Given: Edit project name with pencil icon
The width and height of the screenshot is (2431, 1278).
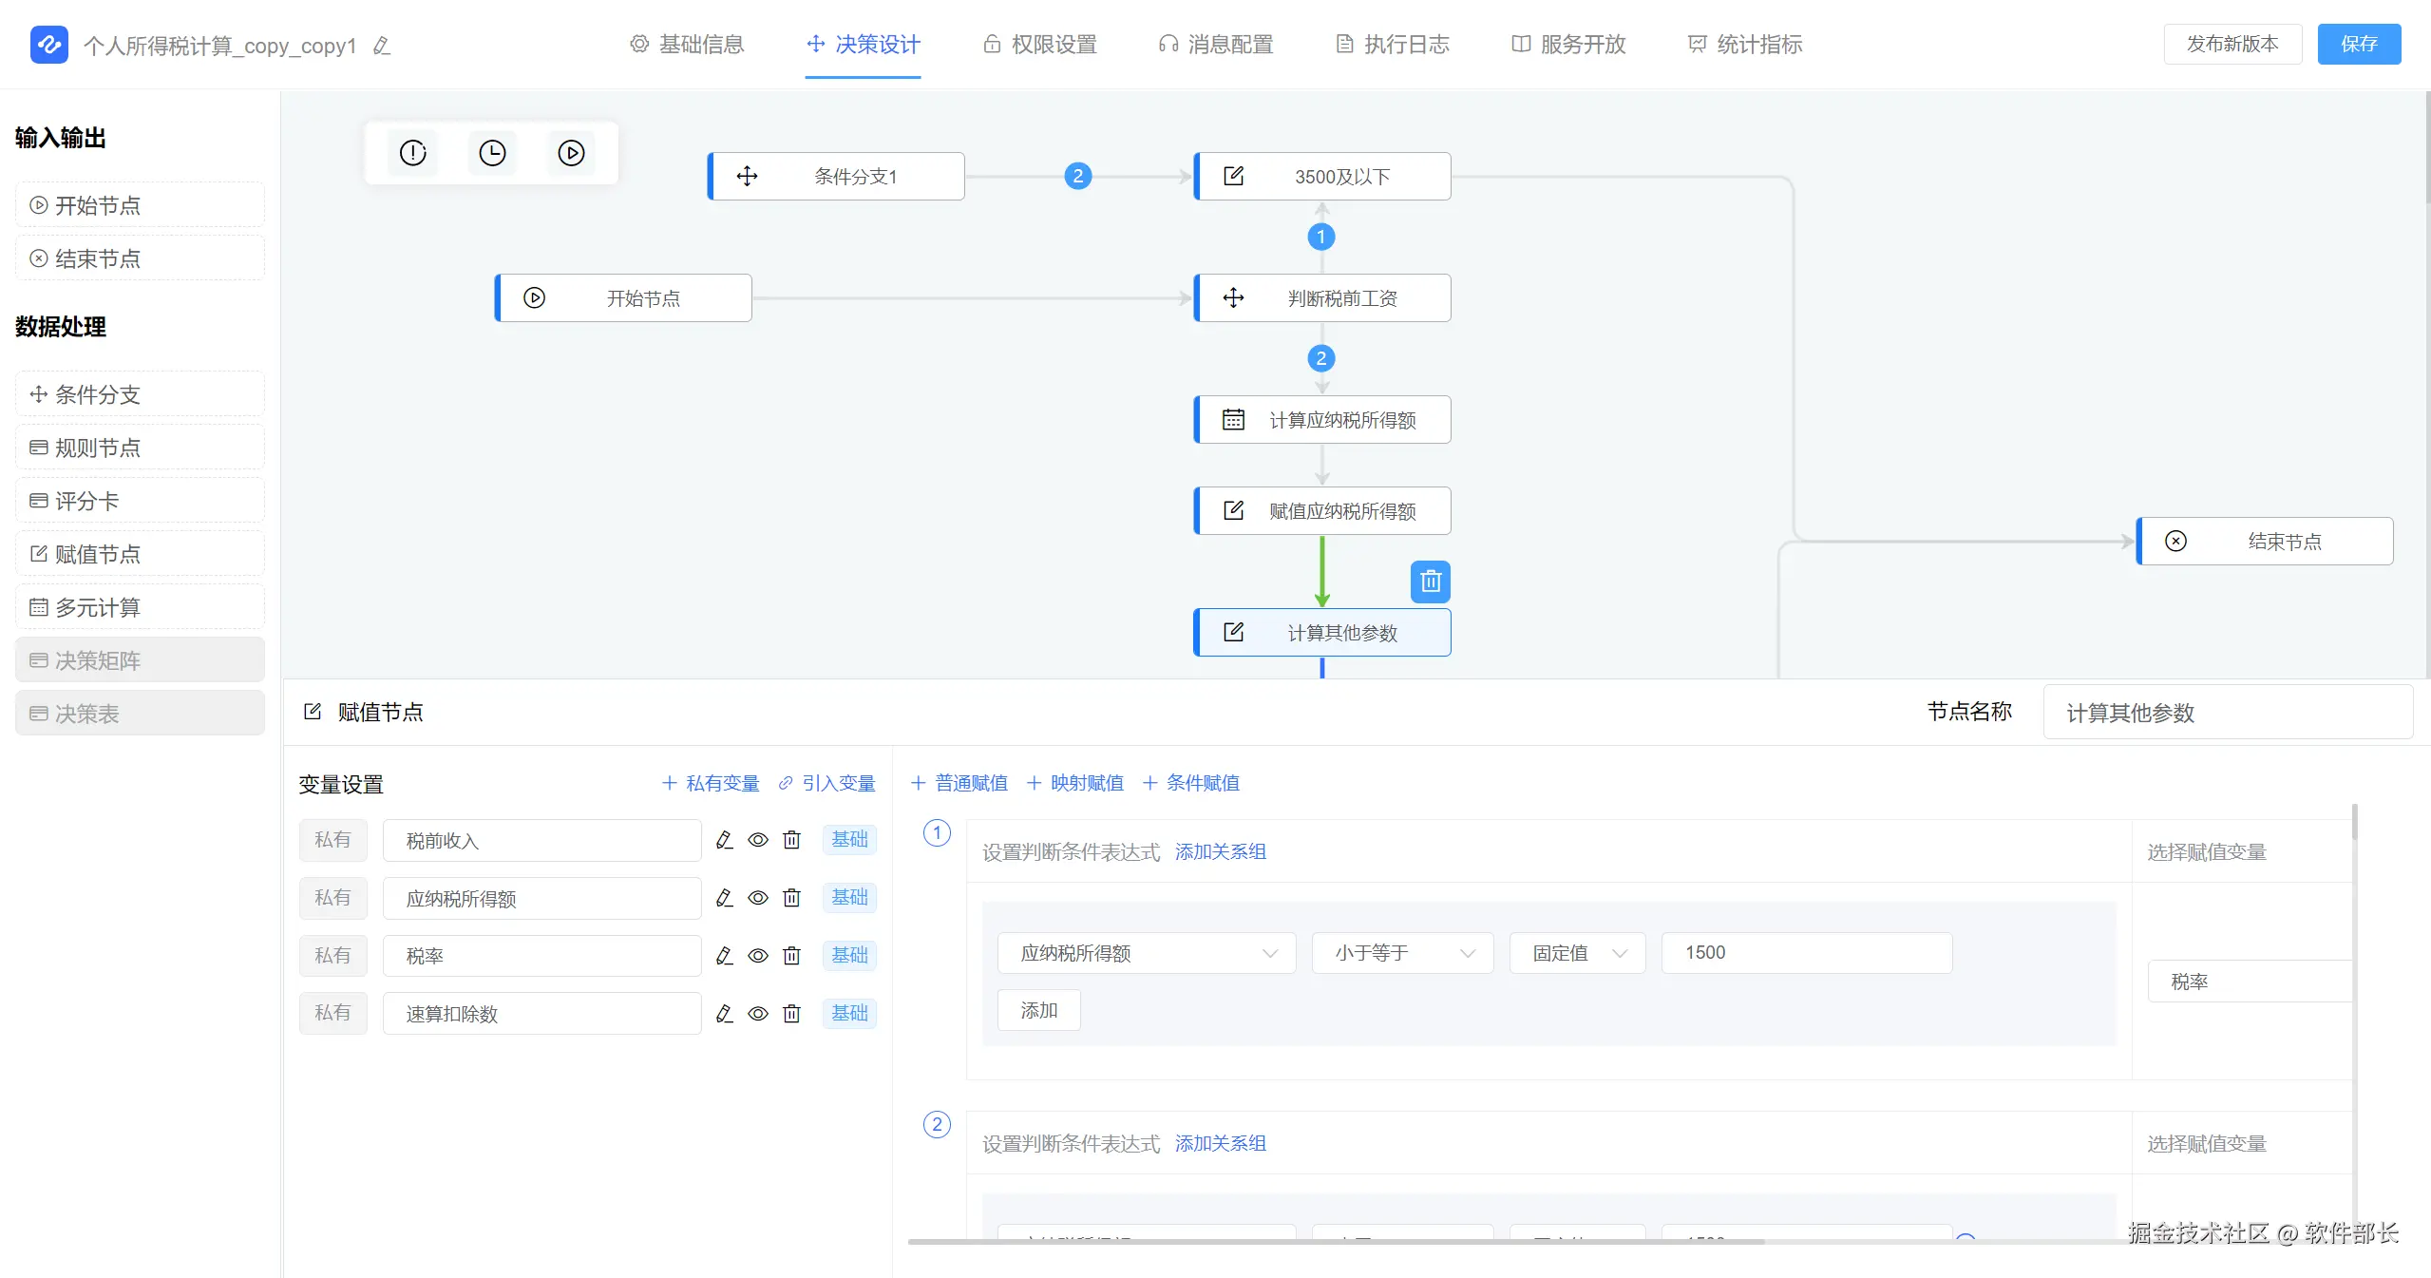Looking at the screenshot, I should 382,46.
